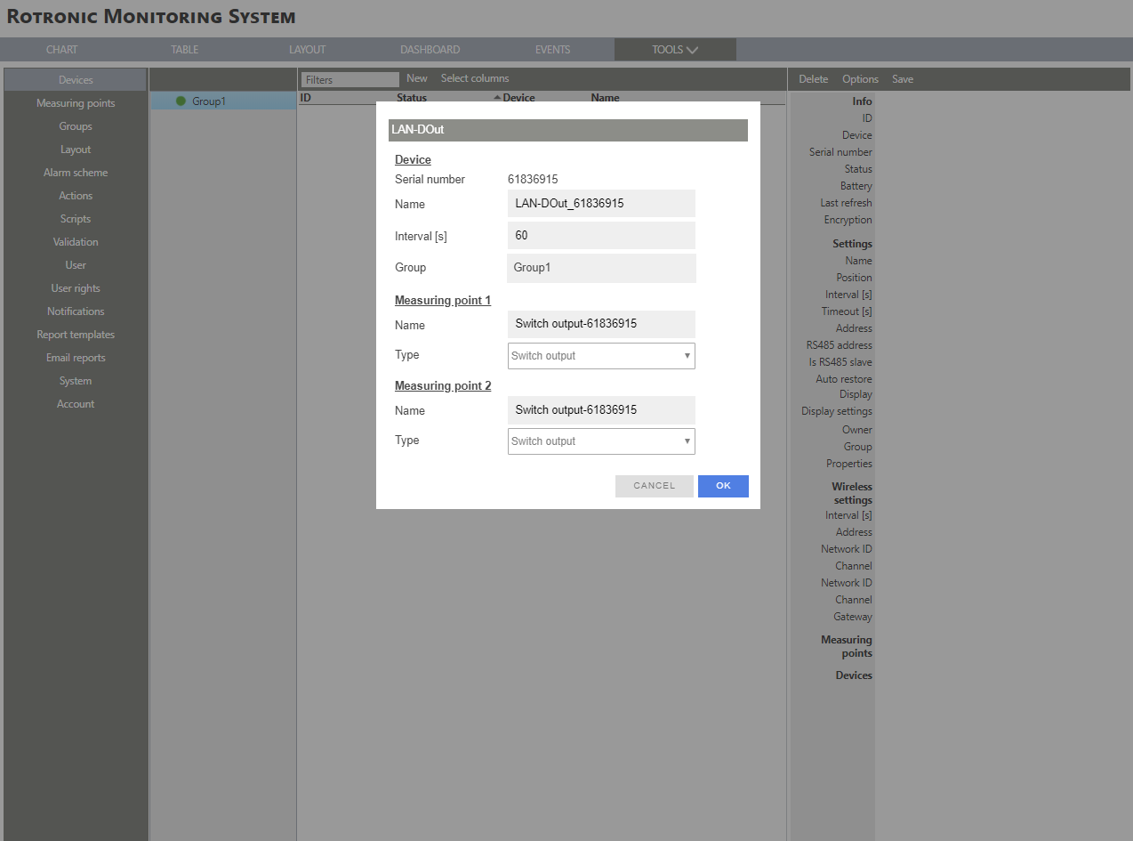Open Validation in the sidebar
Image resolution: width=1133 pixels, height=841 pixels.
click(x=76, y=242)
